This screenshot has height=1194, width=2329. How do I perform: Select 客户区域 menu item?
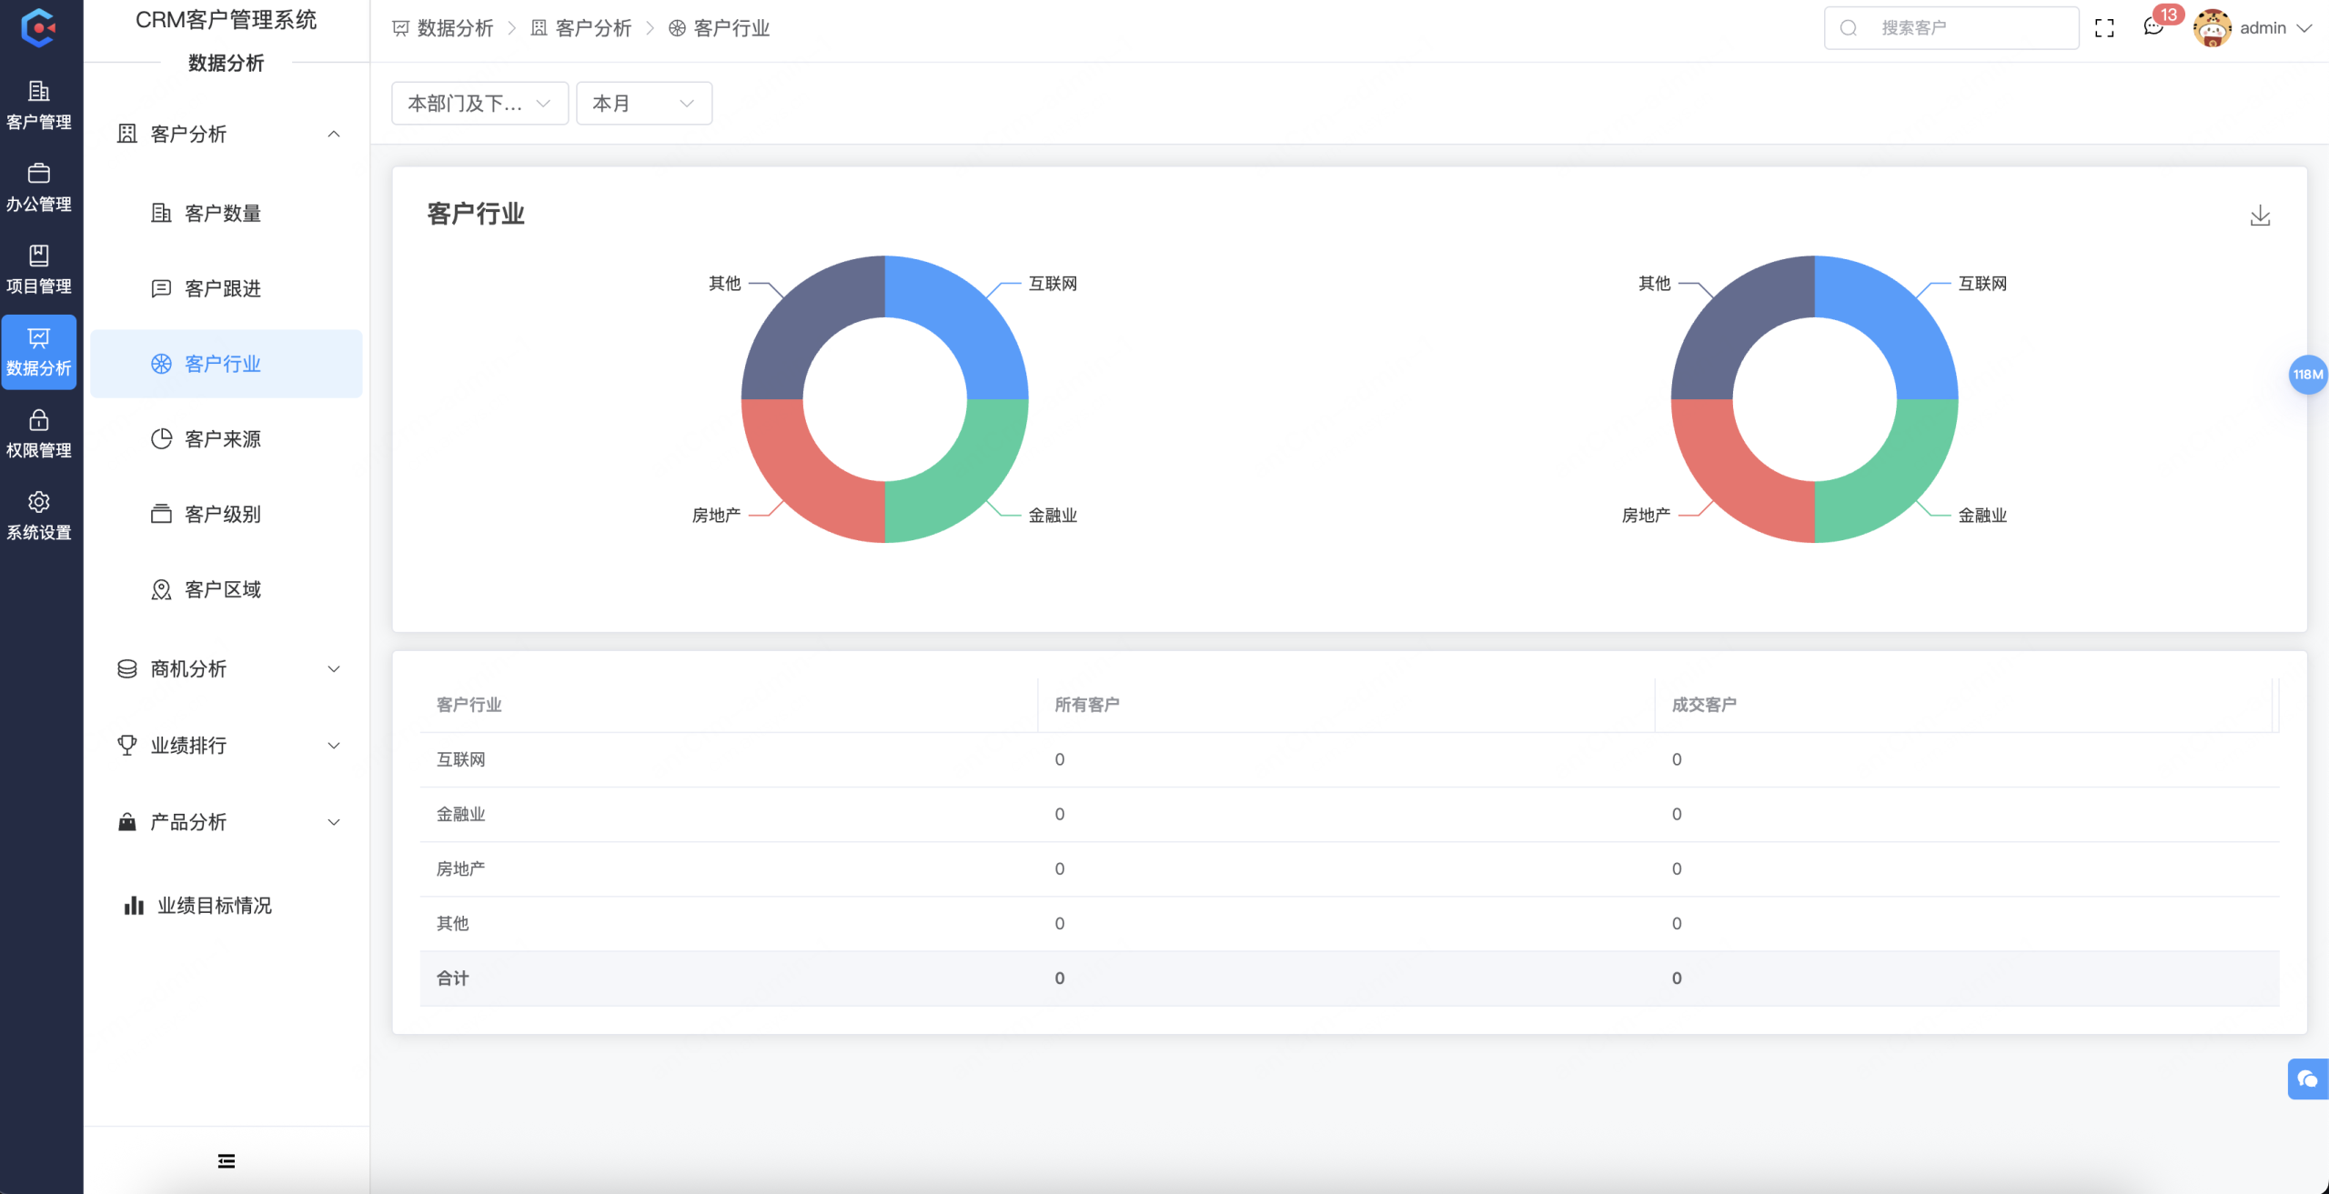[223, 590]
